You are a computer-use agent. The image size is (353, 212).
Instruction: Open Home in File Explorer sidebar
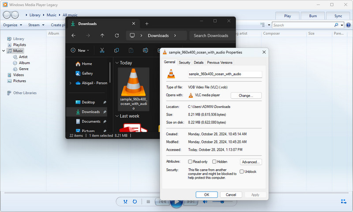click(x=86, y=64)
